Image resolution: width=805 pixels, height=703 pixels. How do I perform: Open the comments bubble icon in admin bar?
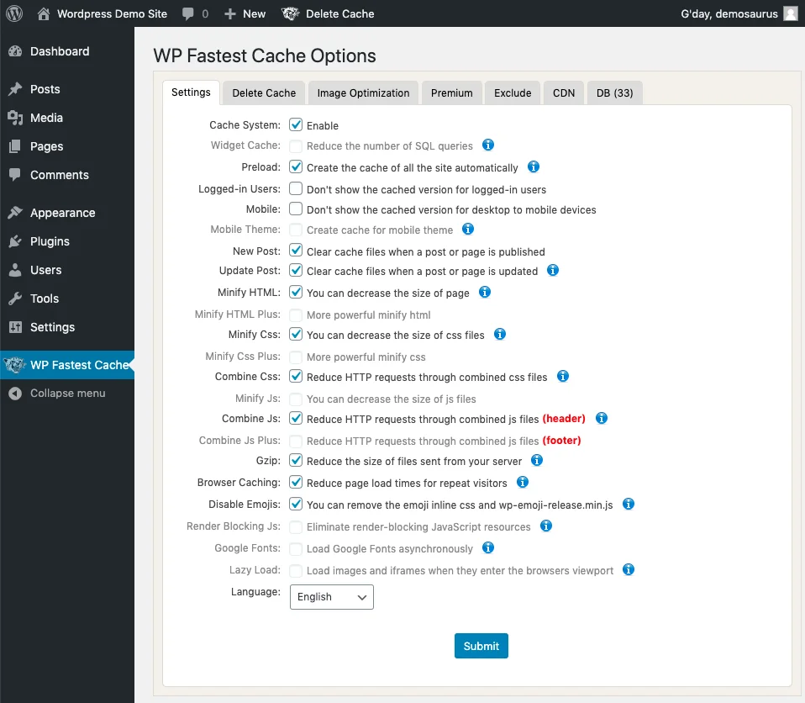[x=188, y=14]
